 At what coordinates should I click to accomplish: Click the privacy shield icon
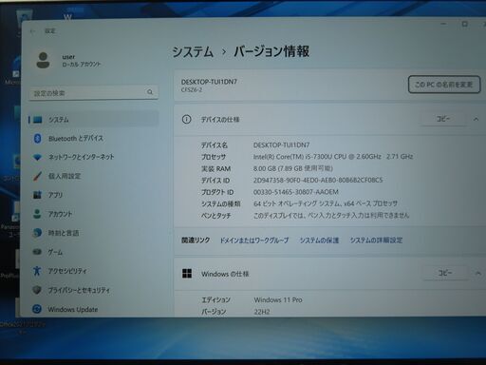(37, 290)
